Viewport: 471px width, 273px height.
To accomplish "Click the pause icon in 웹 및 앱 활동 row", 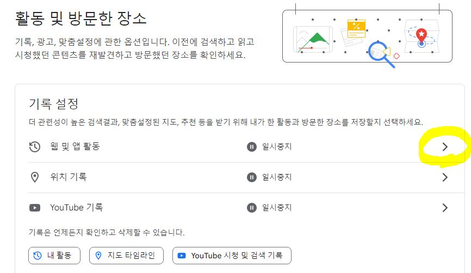I will pyautogui.click(x=252, y=147).
